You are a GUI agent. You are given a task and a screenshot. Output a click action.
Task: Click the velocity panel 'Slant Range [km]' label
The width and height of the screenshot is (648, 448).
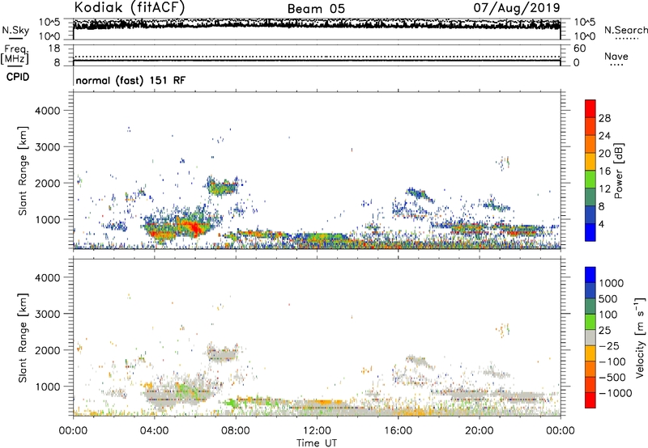pos(23,337)
